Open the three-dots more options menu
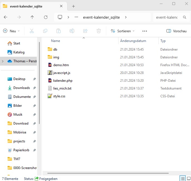 [144, 31]
